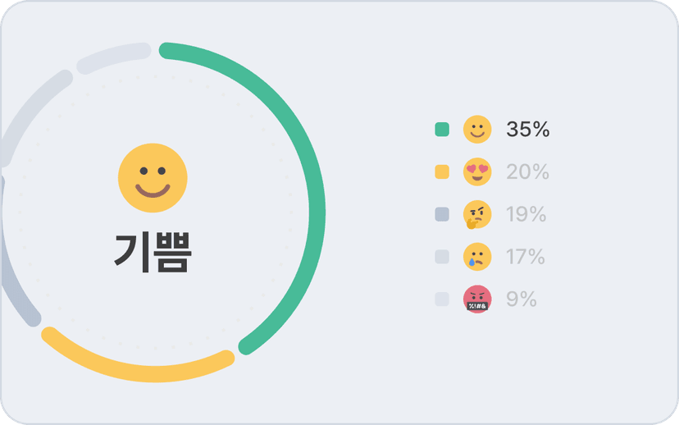Image resolution: width=679 pixels, height=425 pixels.
Task: Select the blue-gray legend square beside 19%
Action: 442,215
